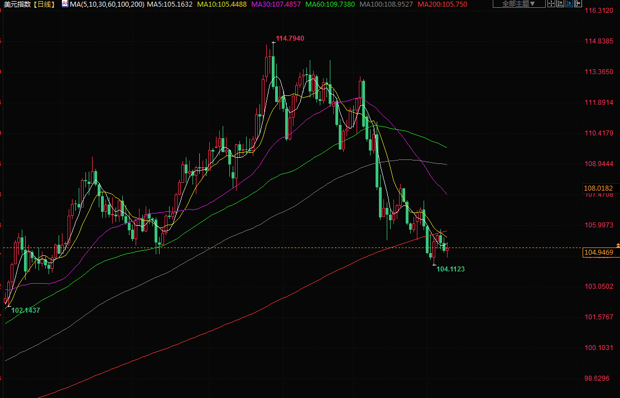Click the orange 104.9469 current price tag
The height and width of the screenshot is (398, 620).
click(598, 253)
